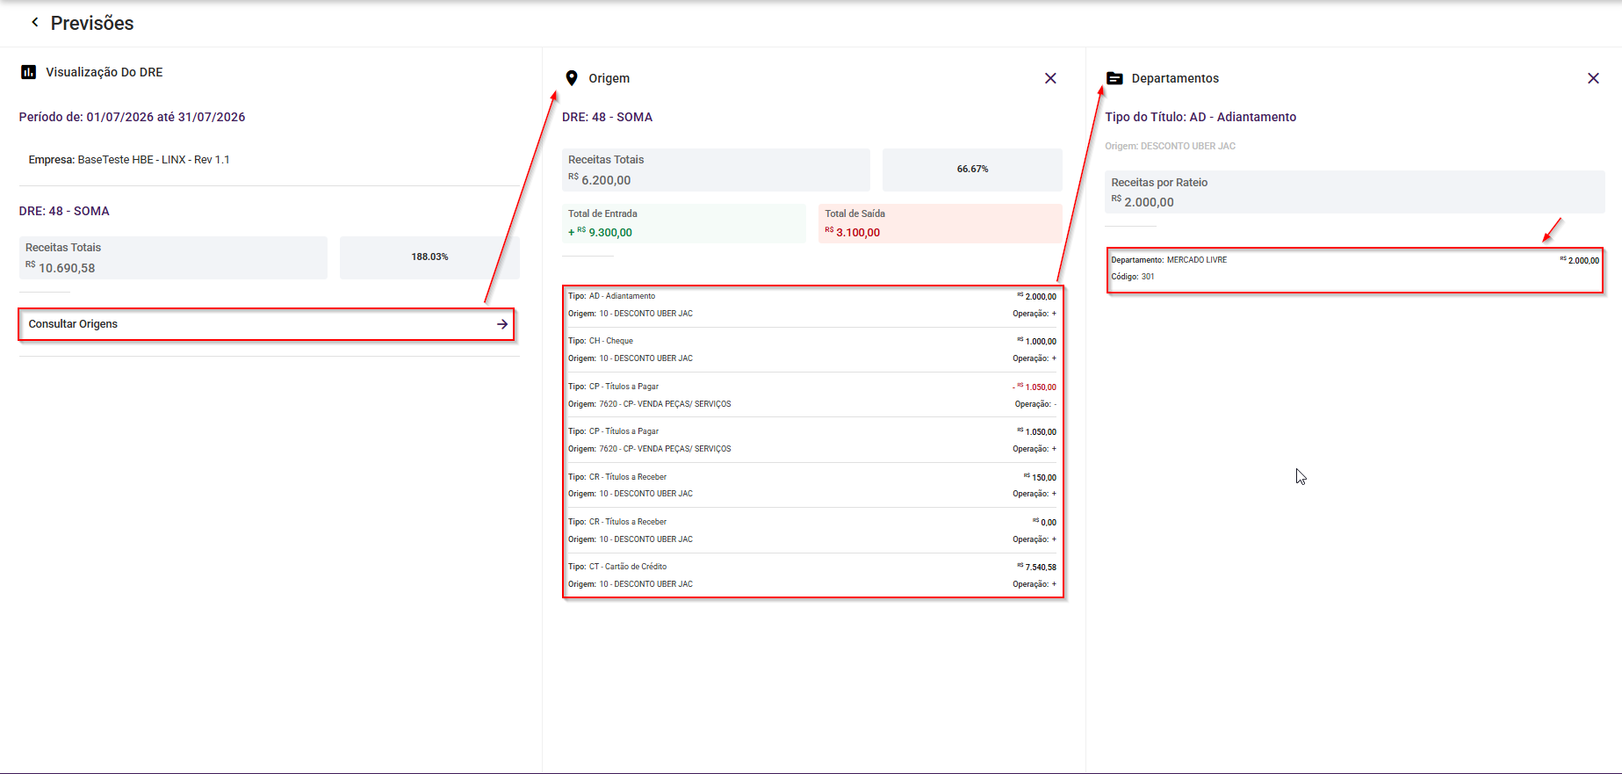Click the DRE visualization chart icon
Screen dimensions: 1622x774
tap(28, 72)
